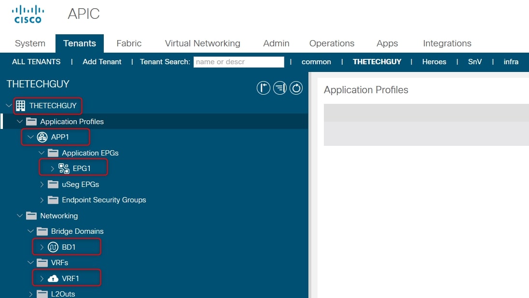Select the Endpoint Security Groups folder
Screen dimensions: 529x298
(104, 200)
